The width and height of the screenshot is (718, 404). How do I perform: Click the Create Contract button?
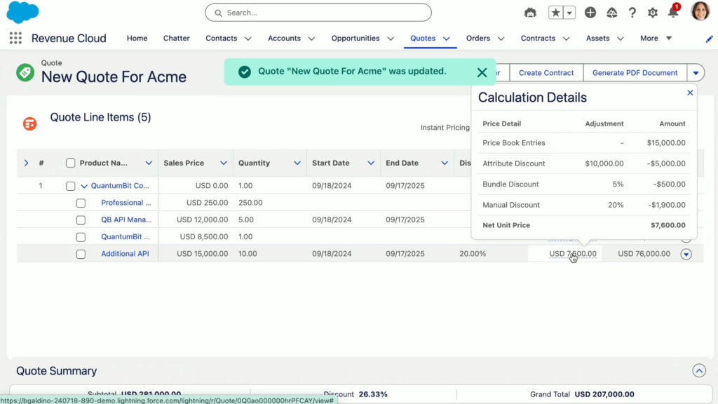(x=546, y=72)
